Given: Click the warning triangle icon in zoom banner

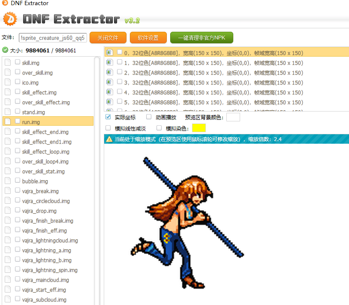Looking at the screenshot, I should tap(109, 139).
